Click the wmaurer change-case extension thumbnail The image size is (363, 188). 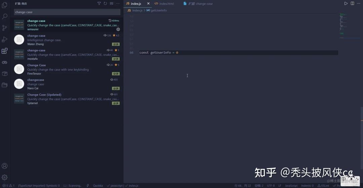click(19, 25)
